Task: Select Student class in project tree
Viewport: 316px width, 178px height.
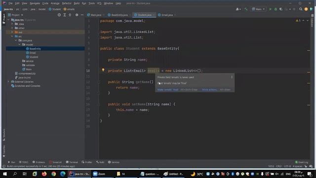Action: click(x=34, y=57)
